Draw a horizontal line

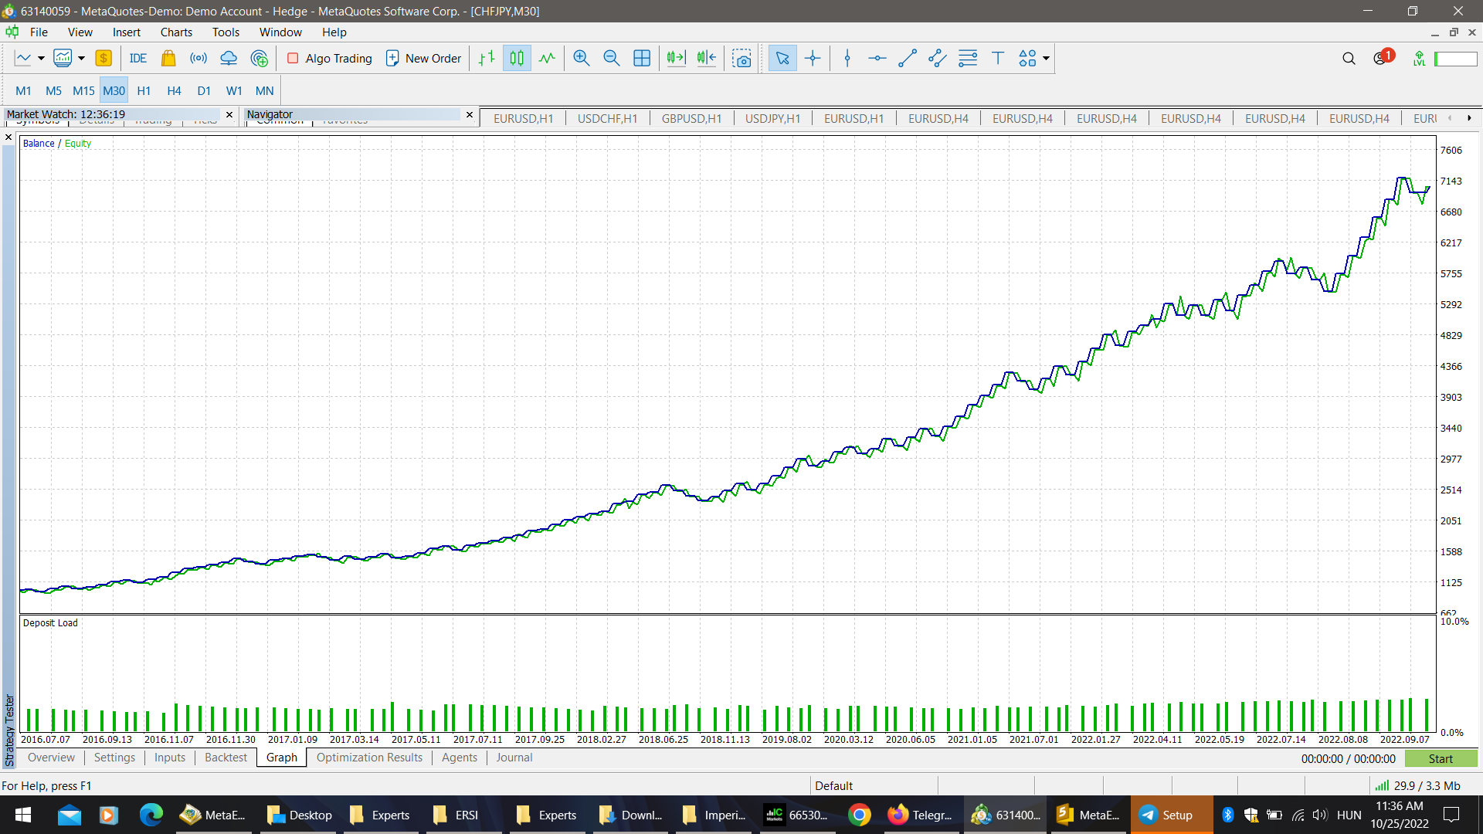tap(877, 58)
